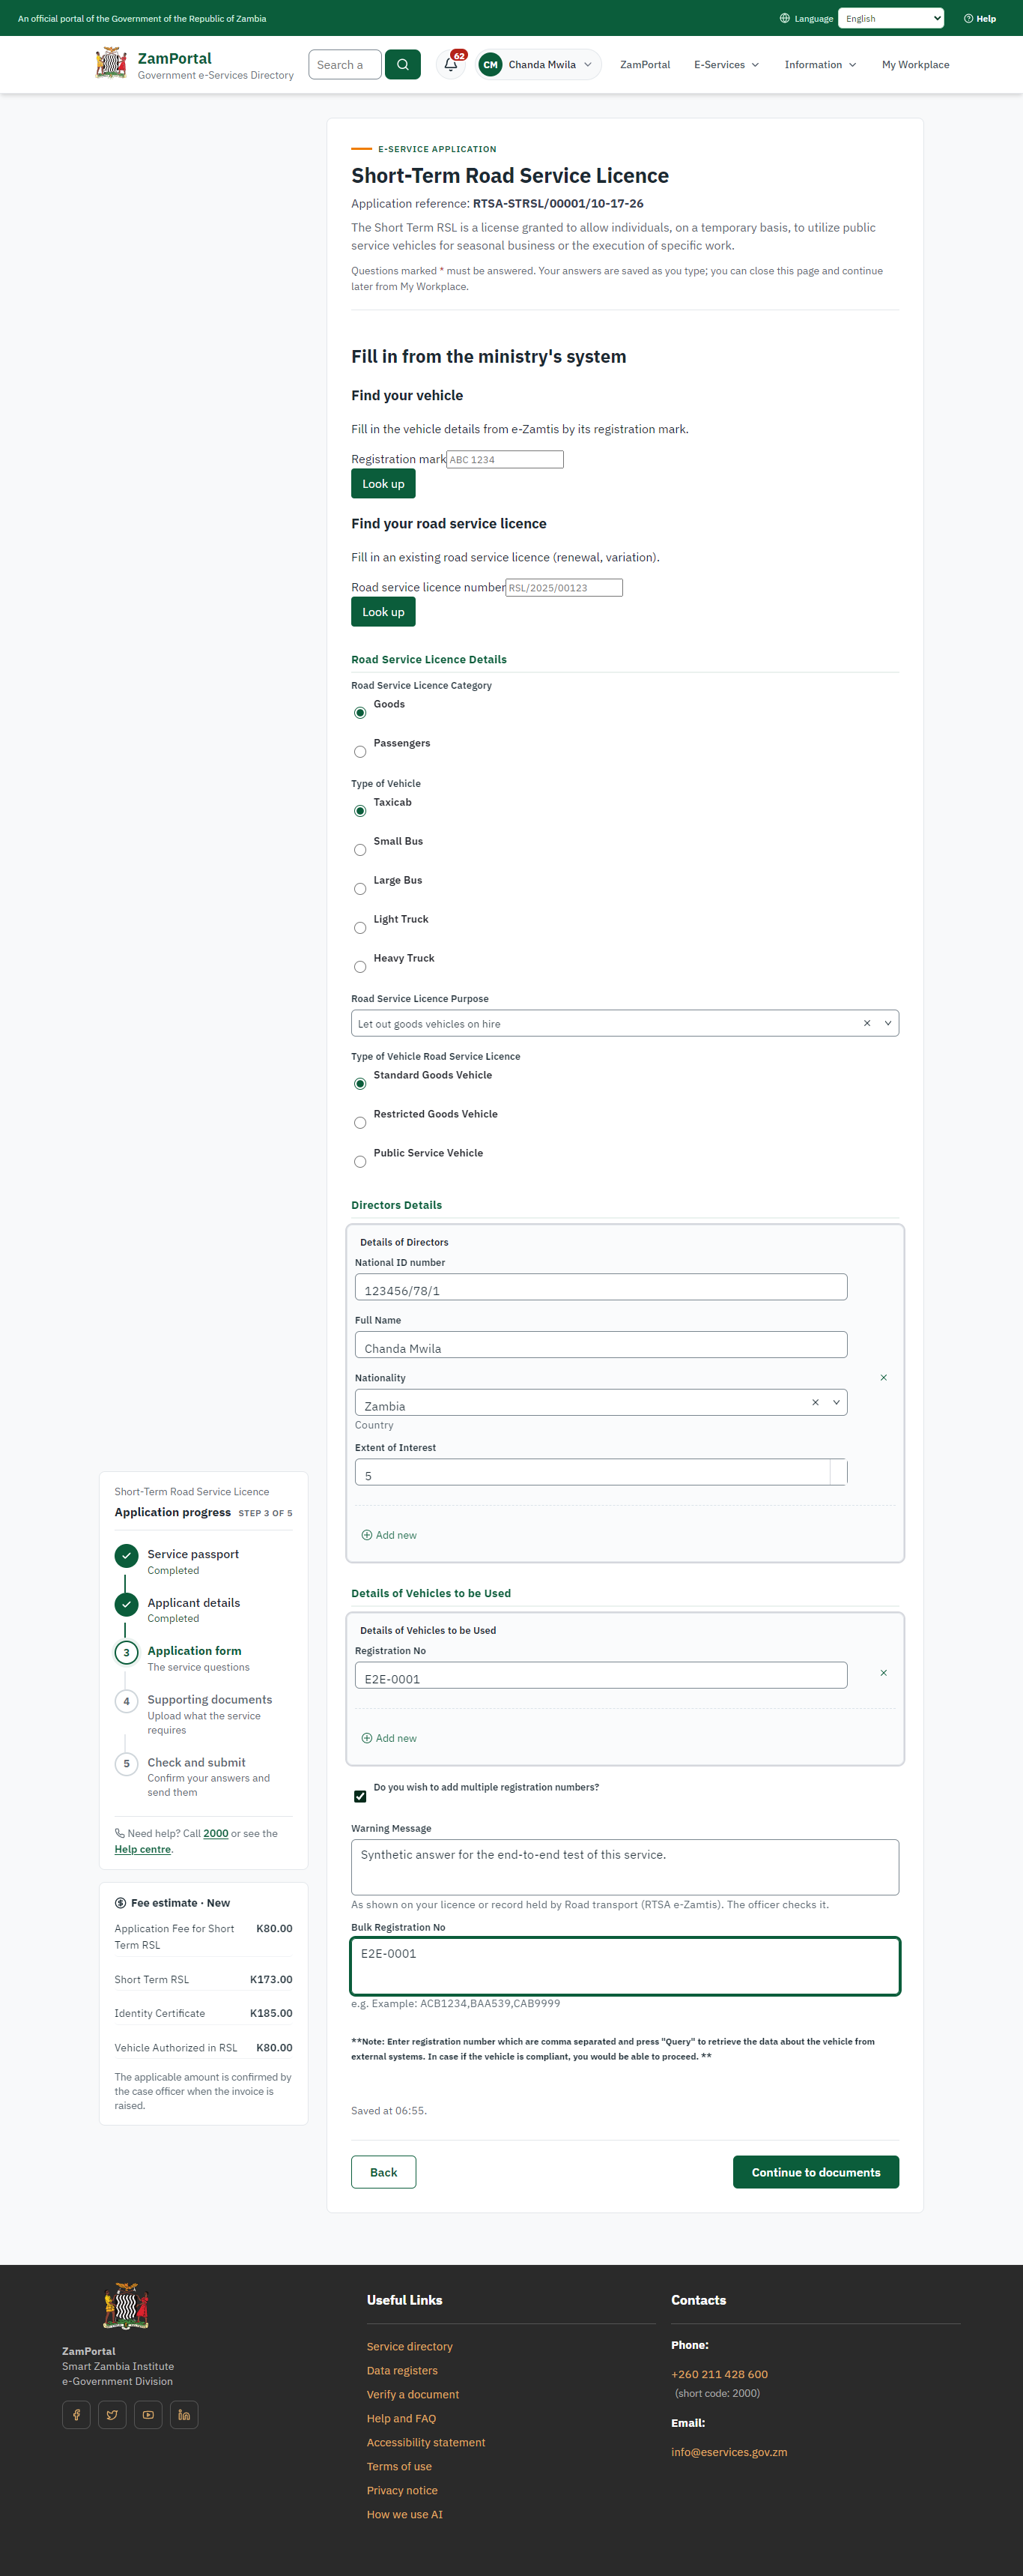Open the Nationality dropdown arrow
Screen dimensions: 1023x2576
[837, 1402]
